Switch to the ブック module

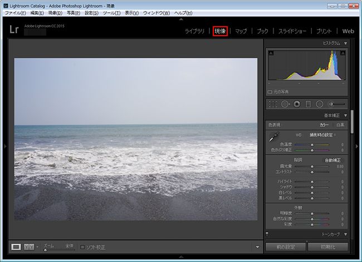click(262, 31)
